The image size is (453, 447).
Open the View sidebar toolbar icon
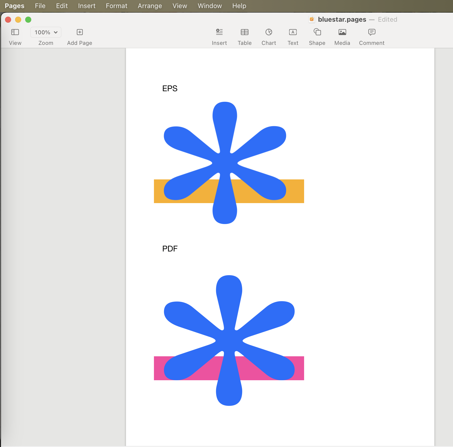[15, 32]
